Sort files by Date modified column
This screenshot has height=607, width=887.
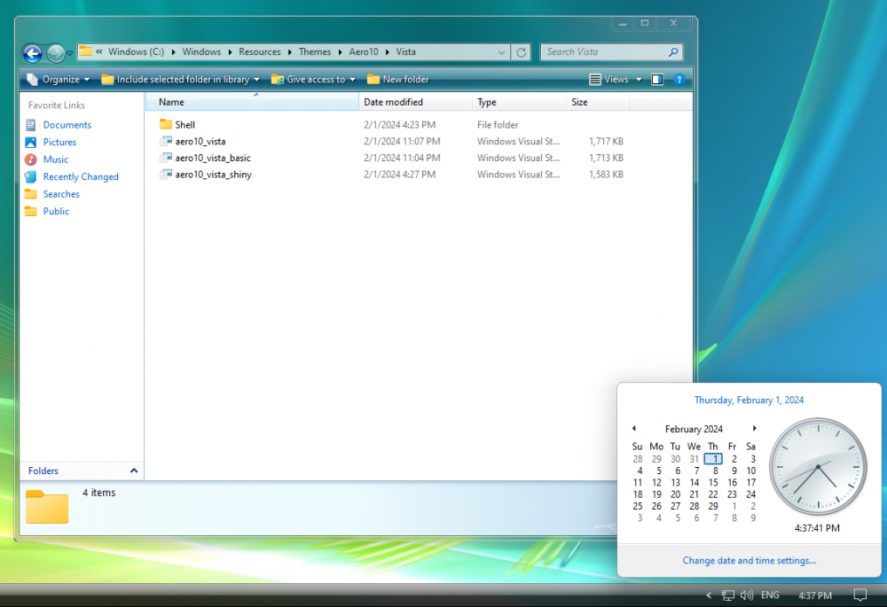393,103
